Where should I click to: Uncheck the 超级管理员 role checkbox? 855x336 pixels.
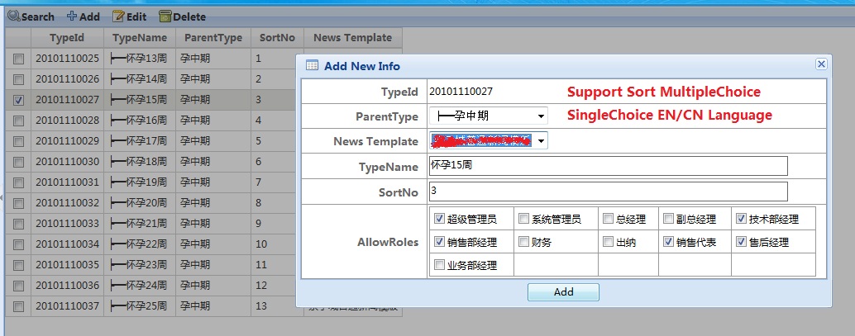coord(439,219)
